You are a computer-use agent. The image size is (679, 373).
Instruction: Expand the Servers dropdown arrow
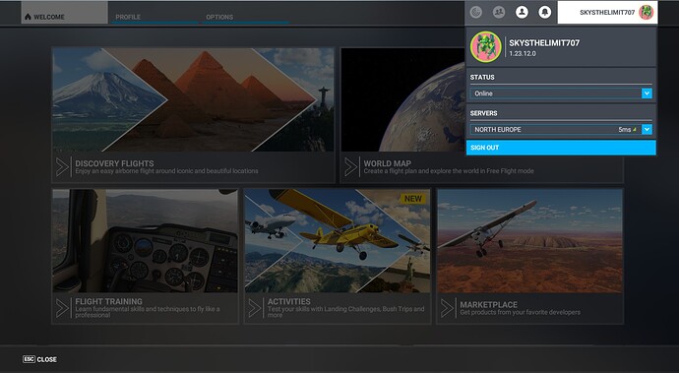click(647, 129)
